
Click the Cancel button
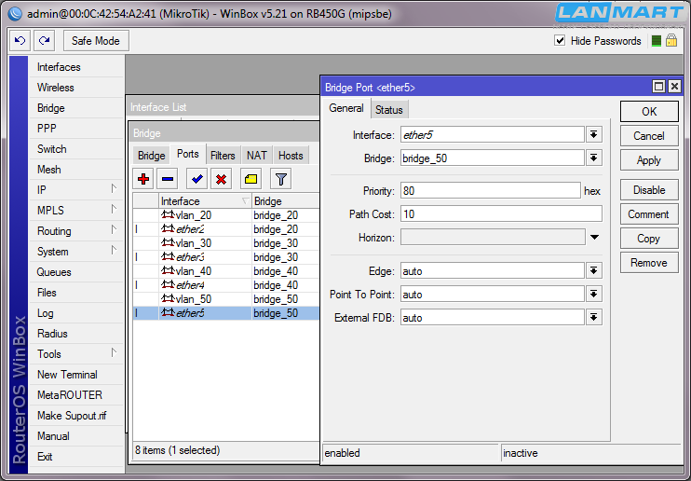point(649,136)
